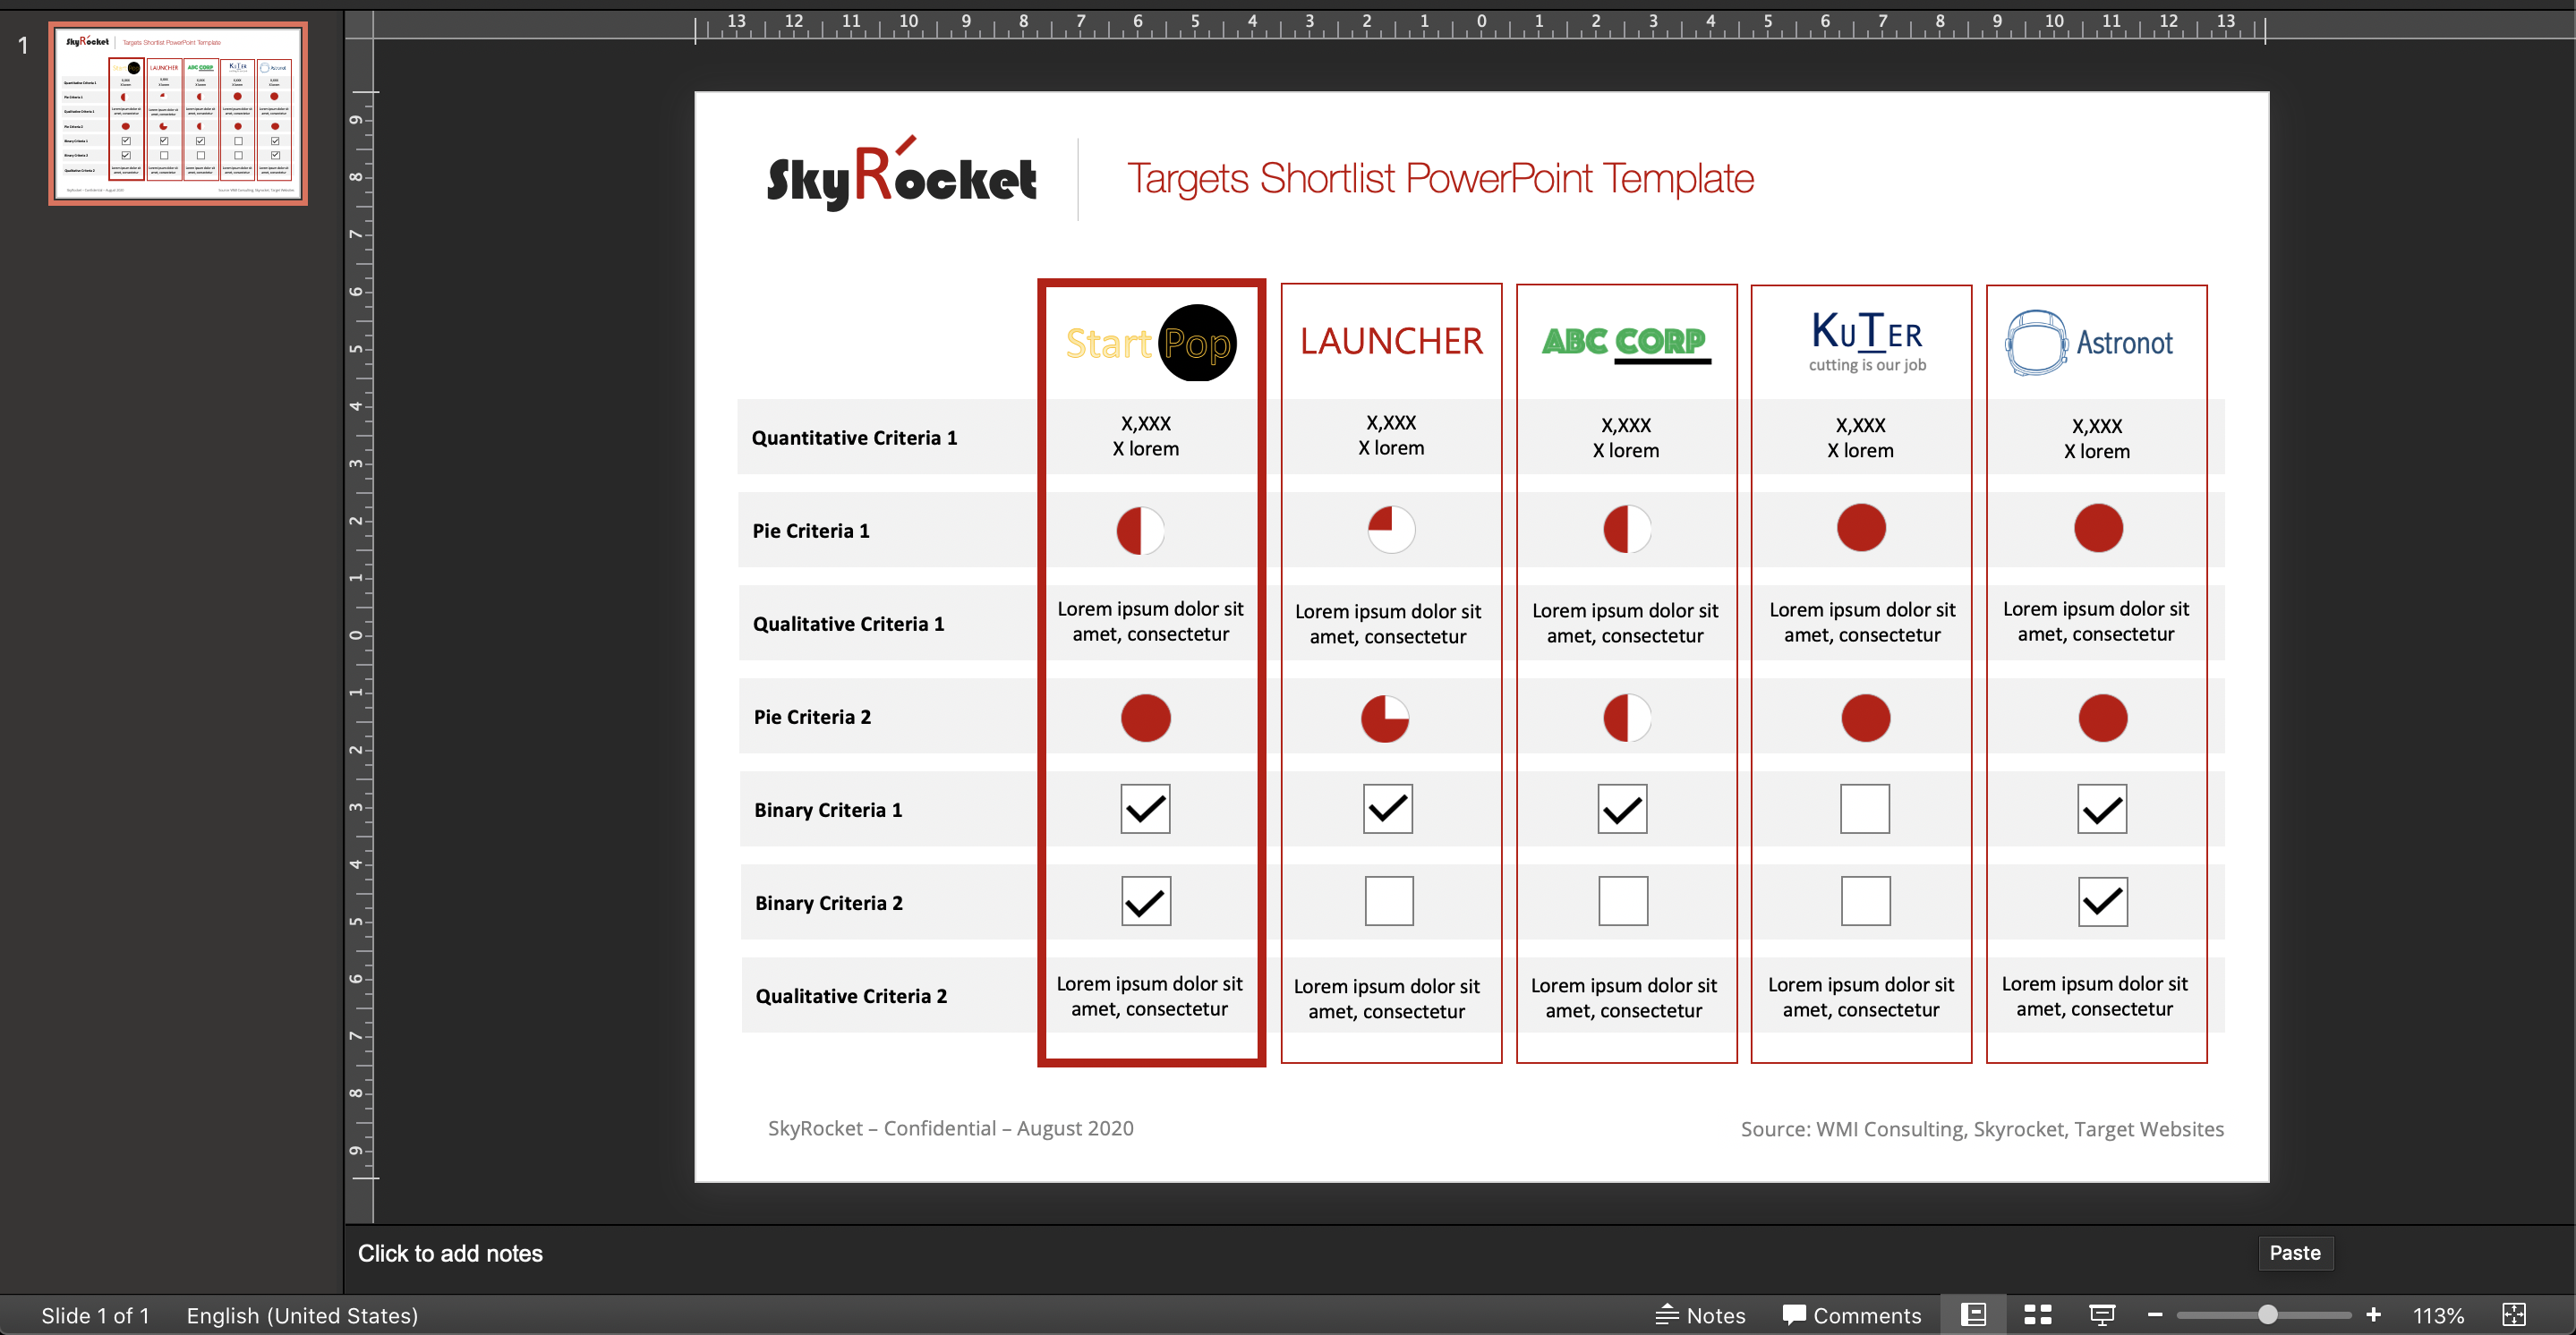Switch to Normal view icon
The height and width of the screenshot is (1335, 2576).
(1973, 1315)
